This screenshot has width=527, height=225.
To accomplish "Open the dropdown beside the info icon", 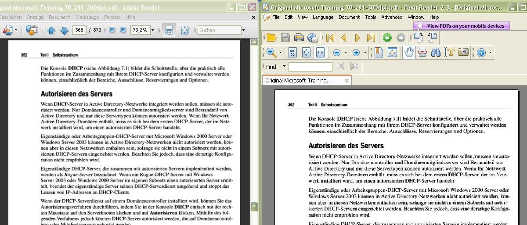I will [490, 53].
